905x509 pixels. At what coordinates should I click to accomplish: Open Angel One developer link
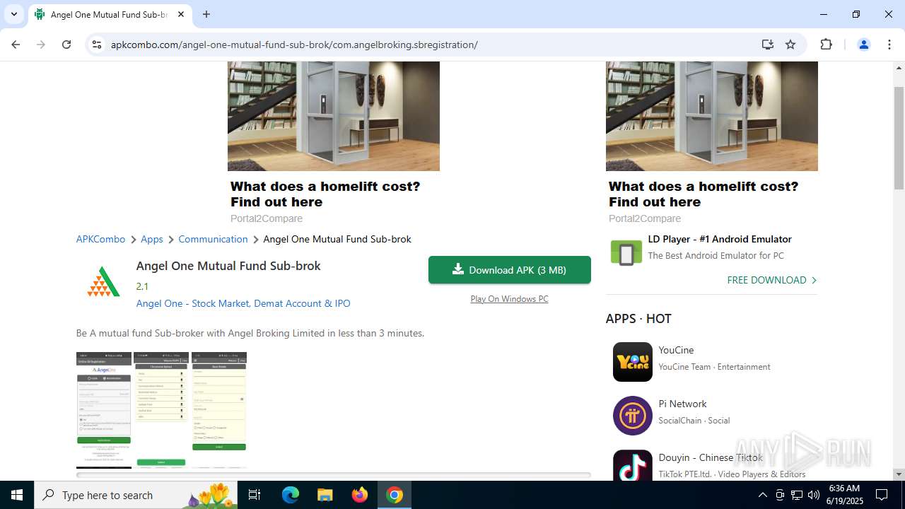coord(243,303)
